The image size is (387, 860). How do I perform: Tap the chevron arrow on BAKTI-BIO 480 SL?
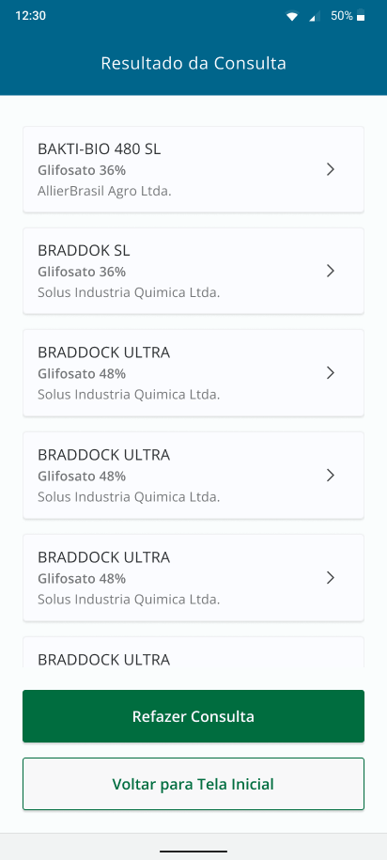(x=330, y=169)
